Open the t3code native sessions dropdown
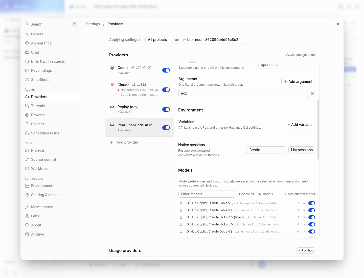 coord(266,150)
